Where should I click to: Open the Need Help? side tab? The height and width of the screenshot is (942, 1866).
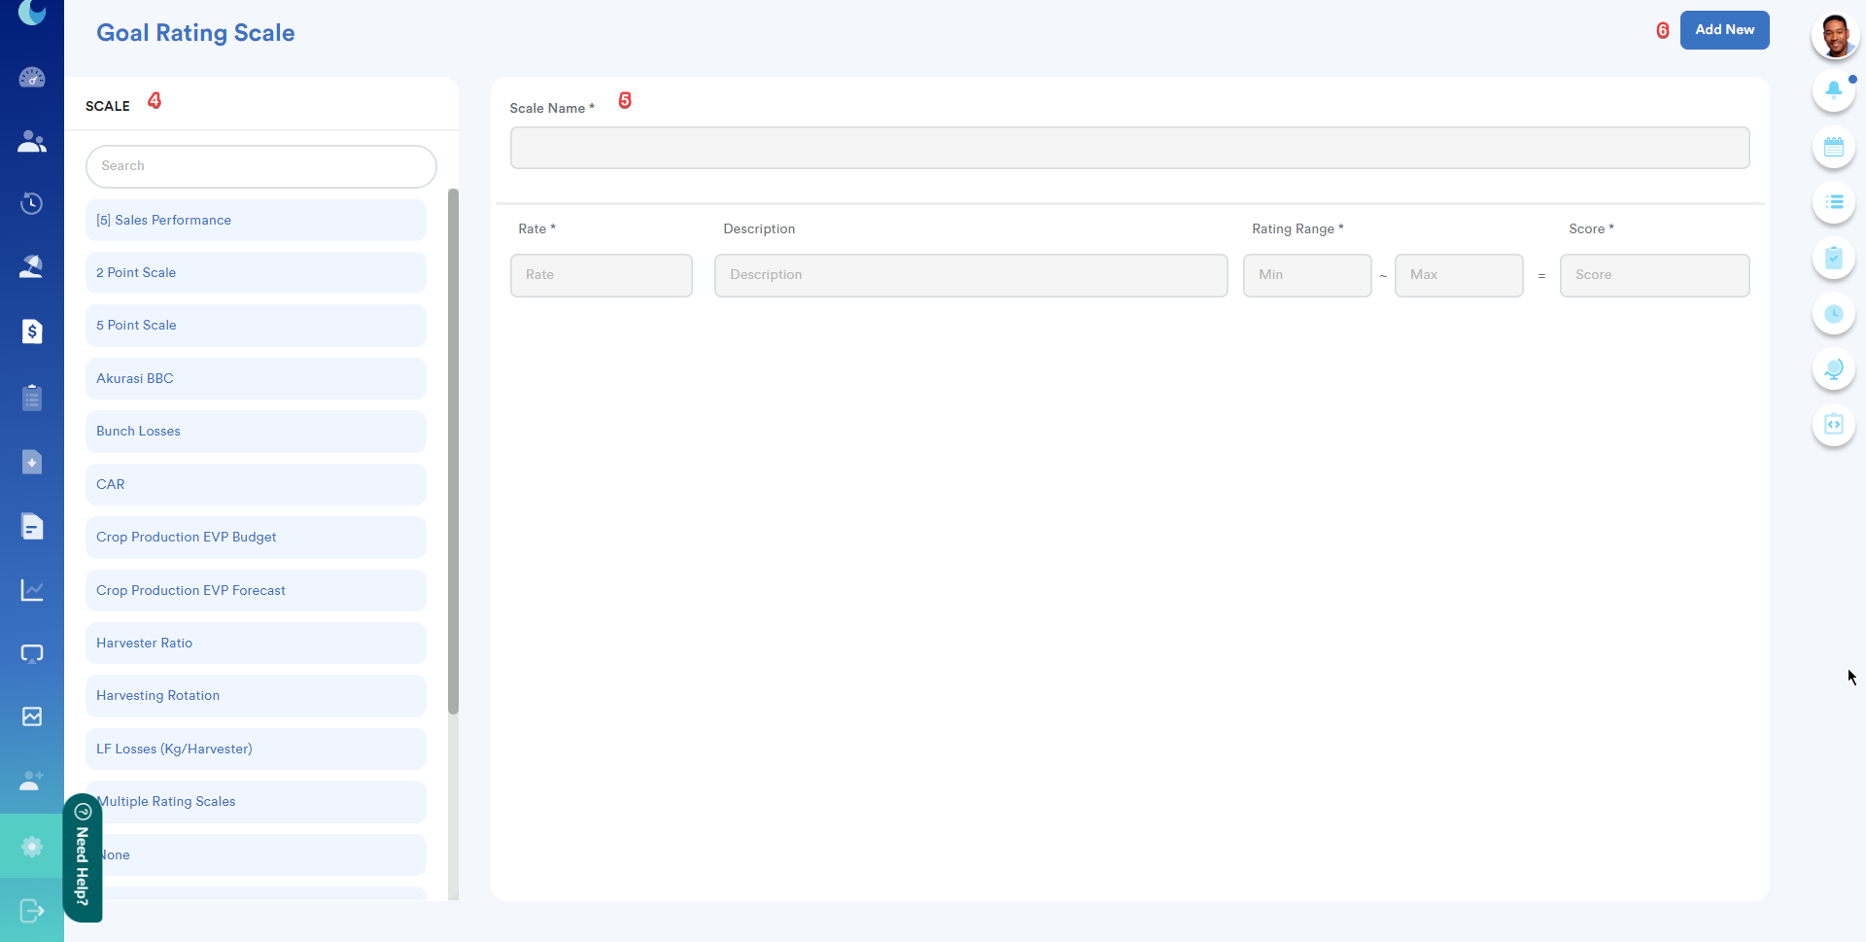coord(83,857)
